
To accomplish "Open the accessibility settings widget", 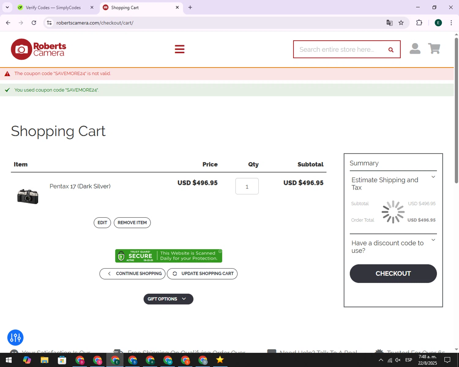I will click(x=15, y=338).
